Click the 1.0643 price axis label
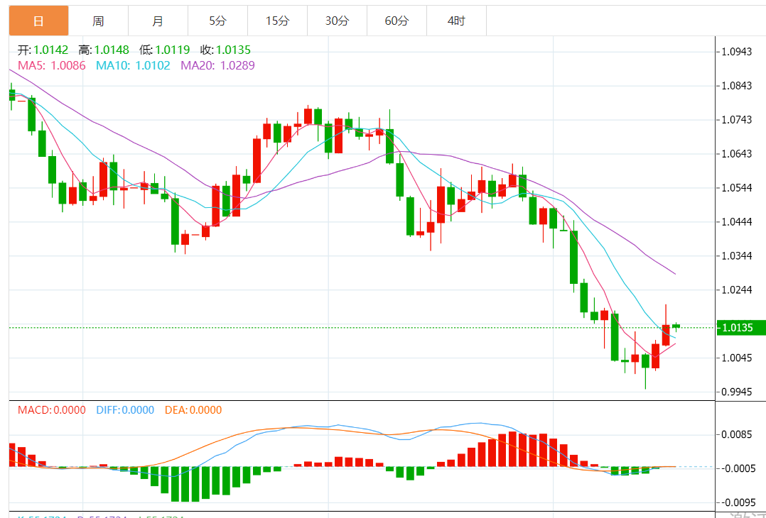The width and height of the screenshot is (766, 518). (737, 154)
